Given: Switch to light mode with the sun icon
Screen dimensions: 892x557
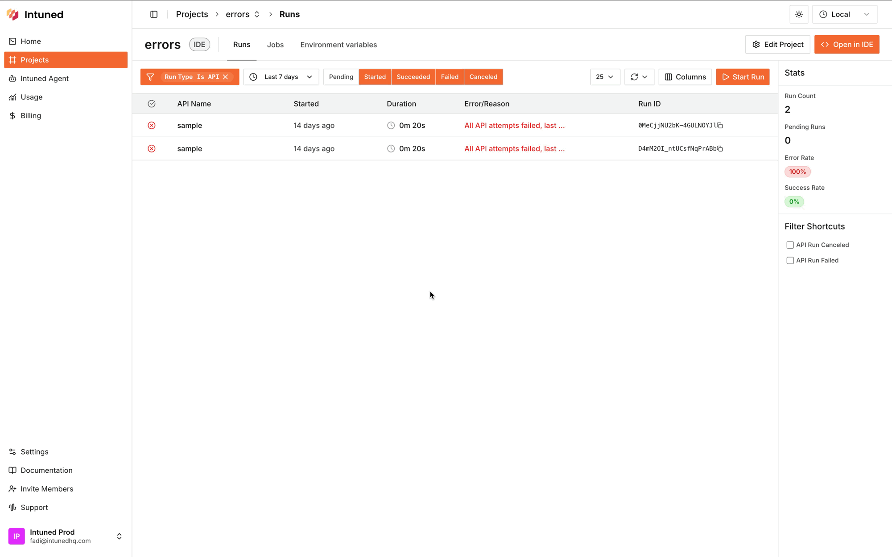Looking at the screenshot, I should (x=798, y=14).
